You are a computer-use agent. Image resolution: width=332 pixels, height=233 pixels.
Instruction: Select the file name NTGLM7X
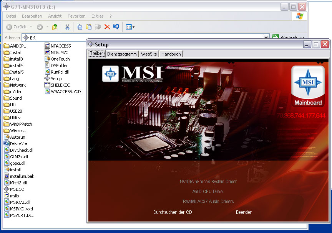click(60, 53)
